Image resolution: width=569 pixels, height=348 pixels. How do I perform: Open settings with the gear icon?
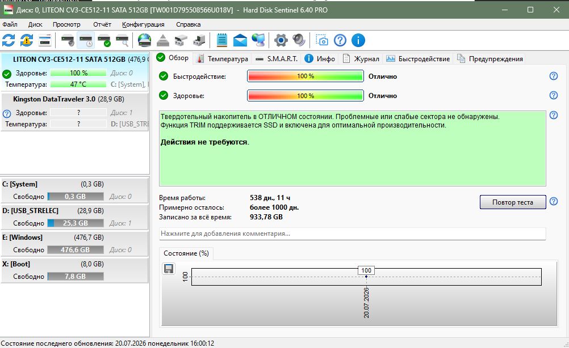pos(281,40)
